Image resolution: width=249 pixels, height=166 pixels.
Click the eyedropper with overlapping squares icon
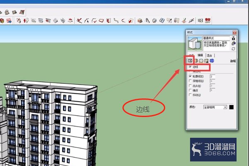169,21
